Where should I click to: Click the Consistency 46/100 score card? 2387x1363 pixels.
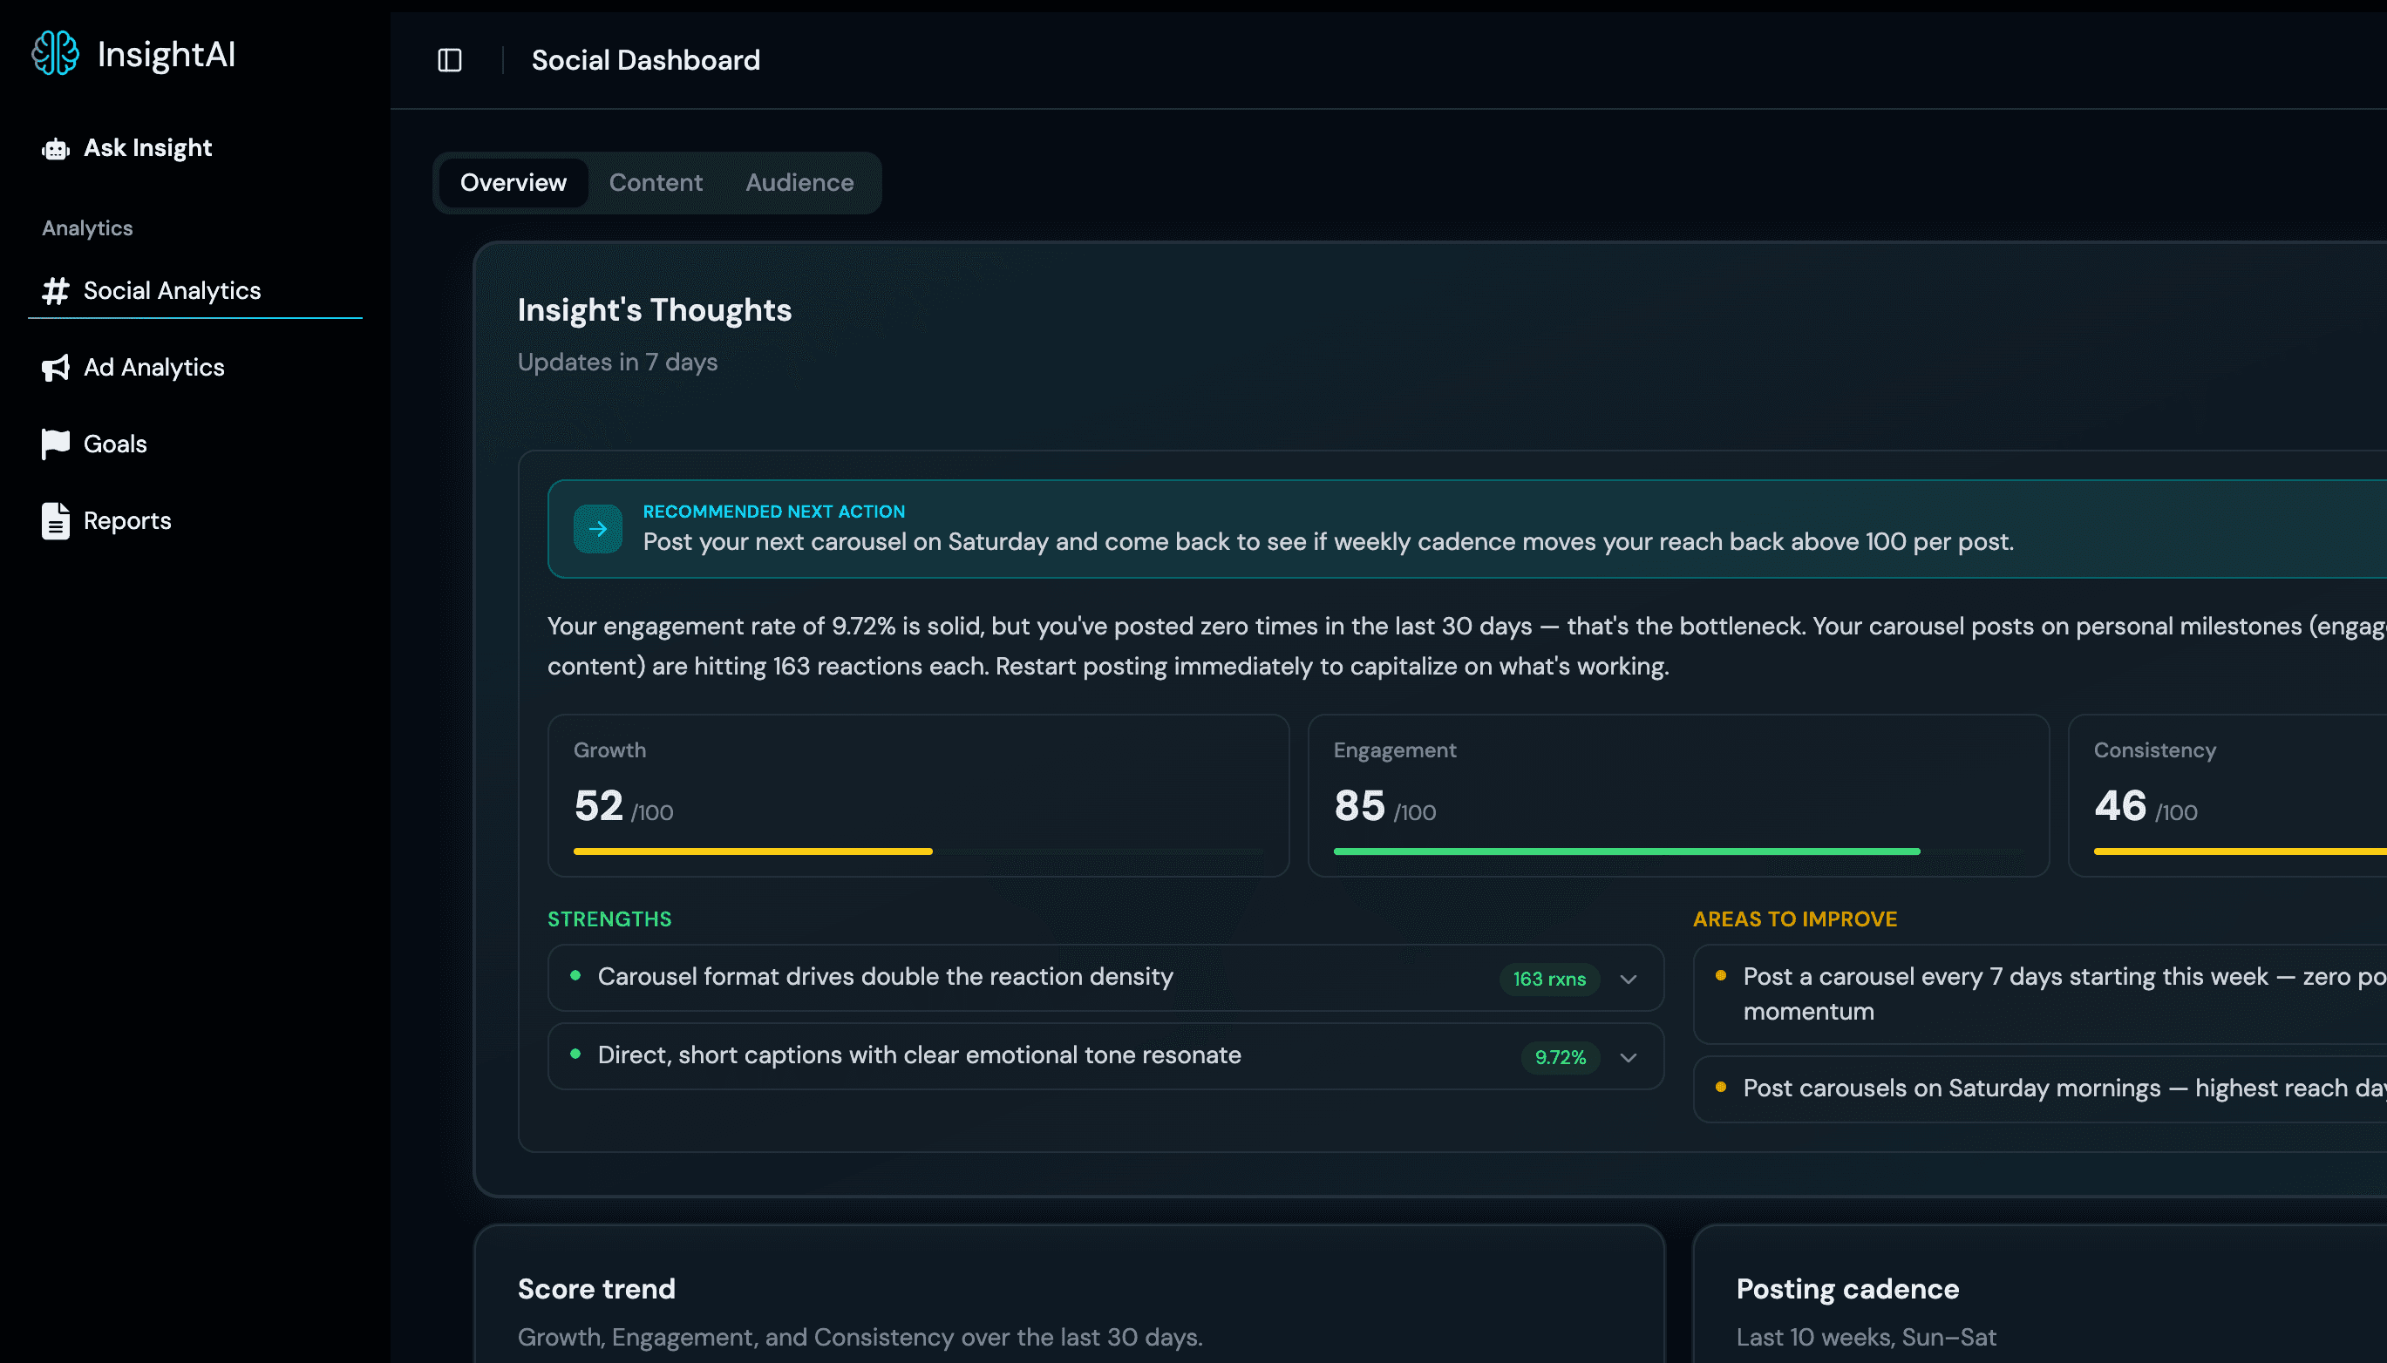tap(2227, 796)
